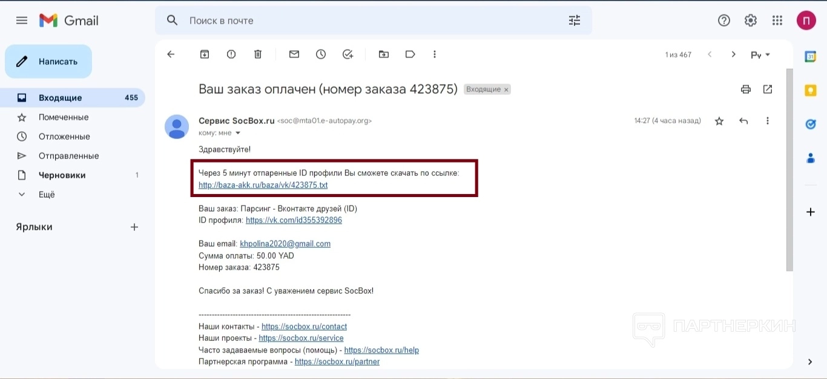The height and width of the screenshot is (379, 827).
Task: Open the Входящие folder
Action: (x=73, y=98)
